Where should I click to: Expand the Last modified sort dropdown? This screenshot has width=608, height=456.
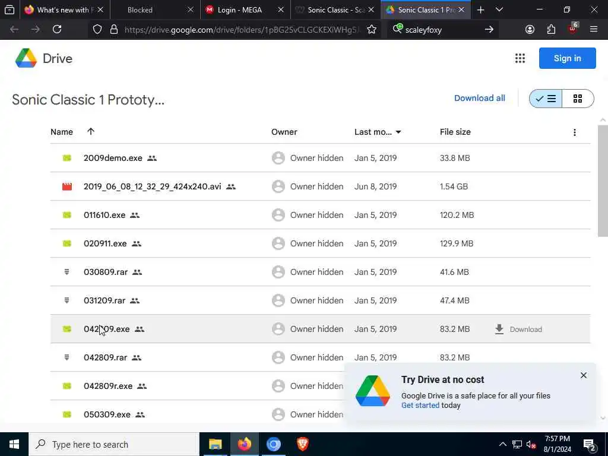(x=398, y=132)
